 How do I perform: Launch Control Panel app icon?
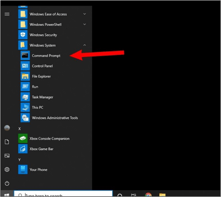pyautogui.click(x=25, y=66)
